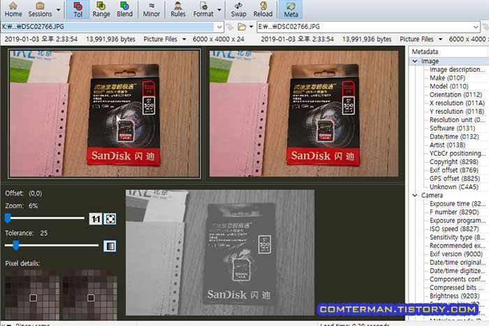Screen dimensions: 489x326
Task: Swap left and right sides
Action: pos(239,10)
